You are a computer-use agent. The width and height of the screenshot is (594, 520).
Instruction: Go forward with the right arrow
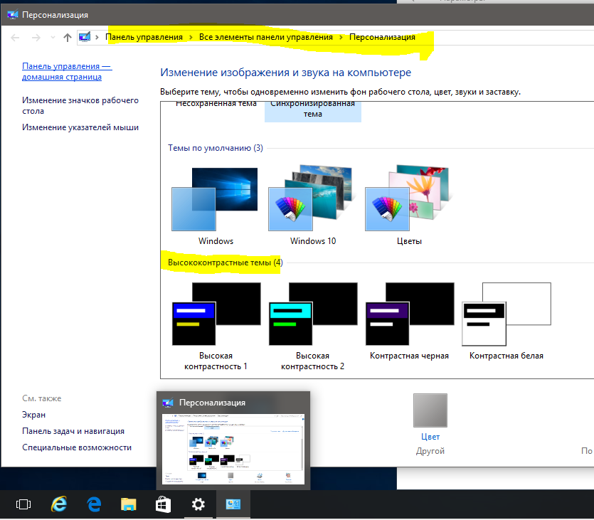36,38
